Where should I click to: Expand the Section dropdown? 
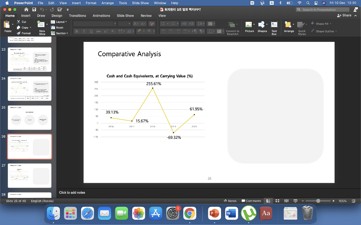(59, 33)
